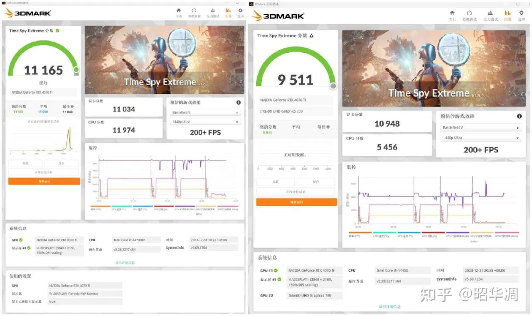Click warning triangle beside right score title

(x=311, y=36)
